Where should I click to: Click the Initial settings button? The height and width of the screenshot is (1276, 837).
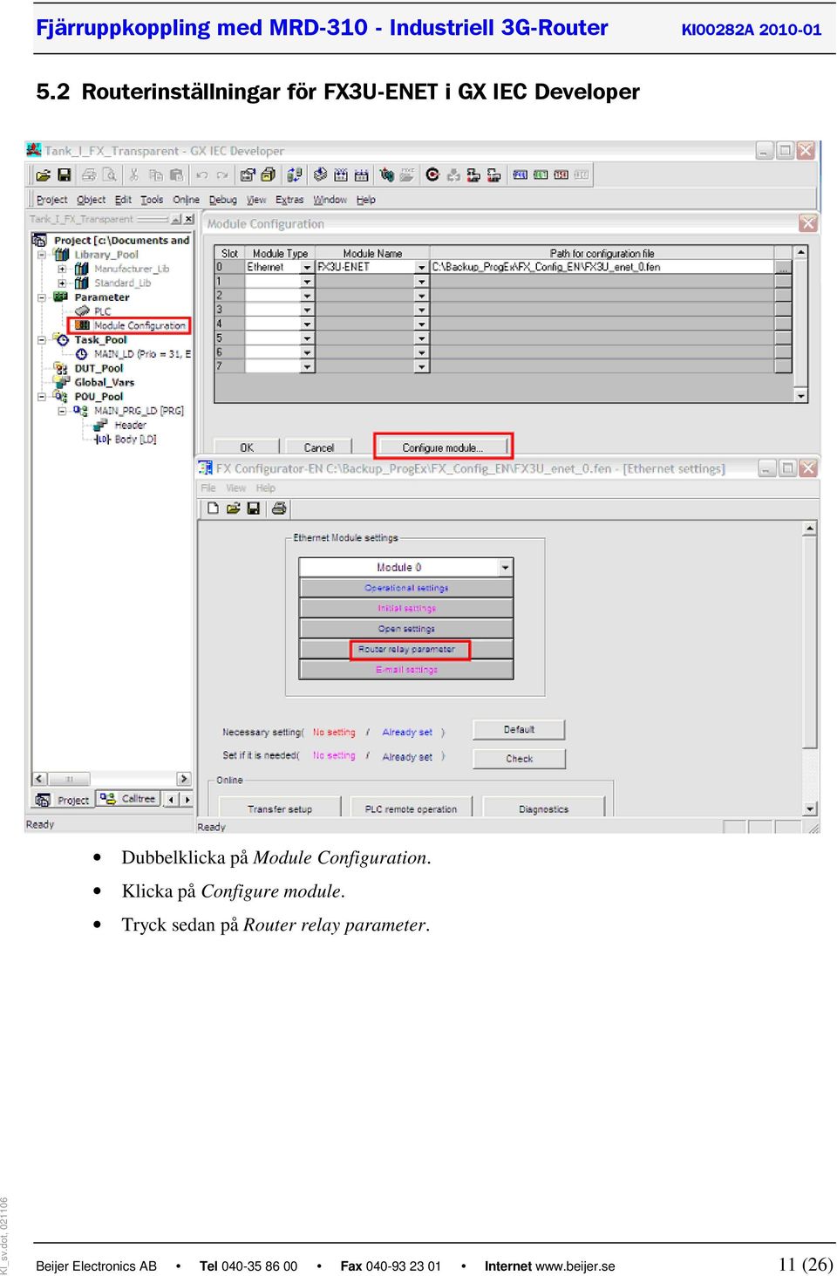coord(406,608)
